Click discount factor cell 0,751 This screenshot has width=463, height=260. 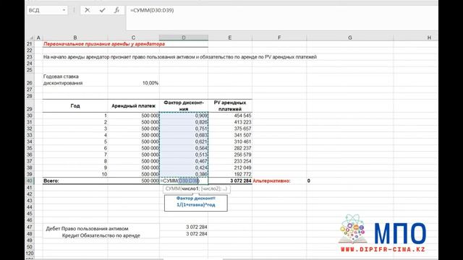(184, 129)
